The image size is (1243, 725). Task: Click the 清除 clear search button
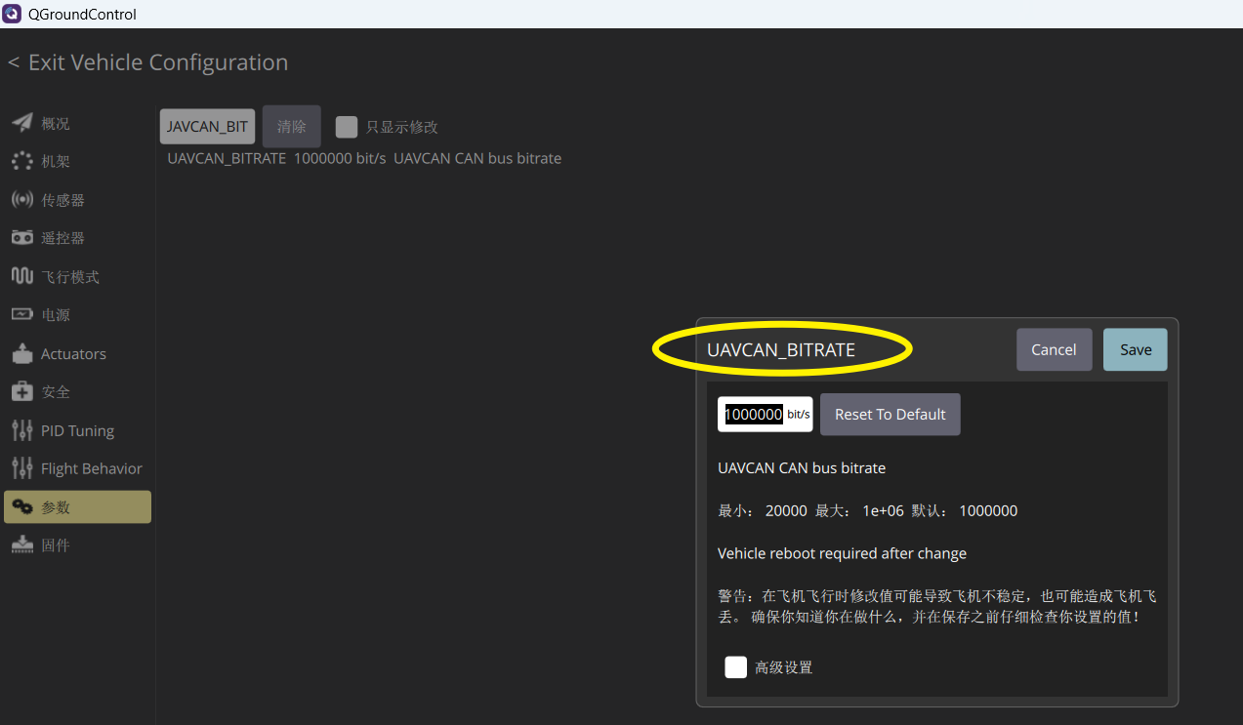click(292, 127)
